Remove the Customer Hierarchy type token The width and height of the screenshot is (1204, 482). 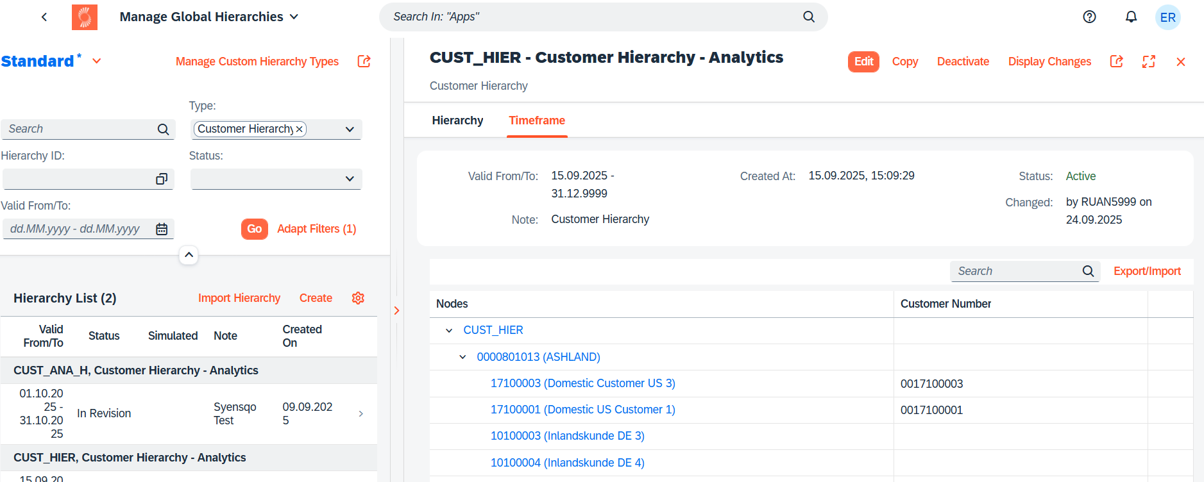coord(299,129)
